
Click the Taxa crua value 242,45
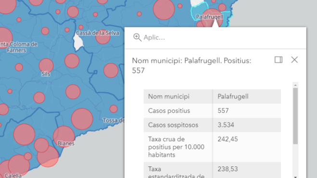pyautogui.click(x=228, y=139)
